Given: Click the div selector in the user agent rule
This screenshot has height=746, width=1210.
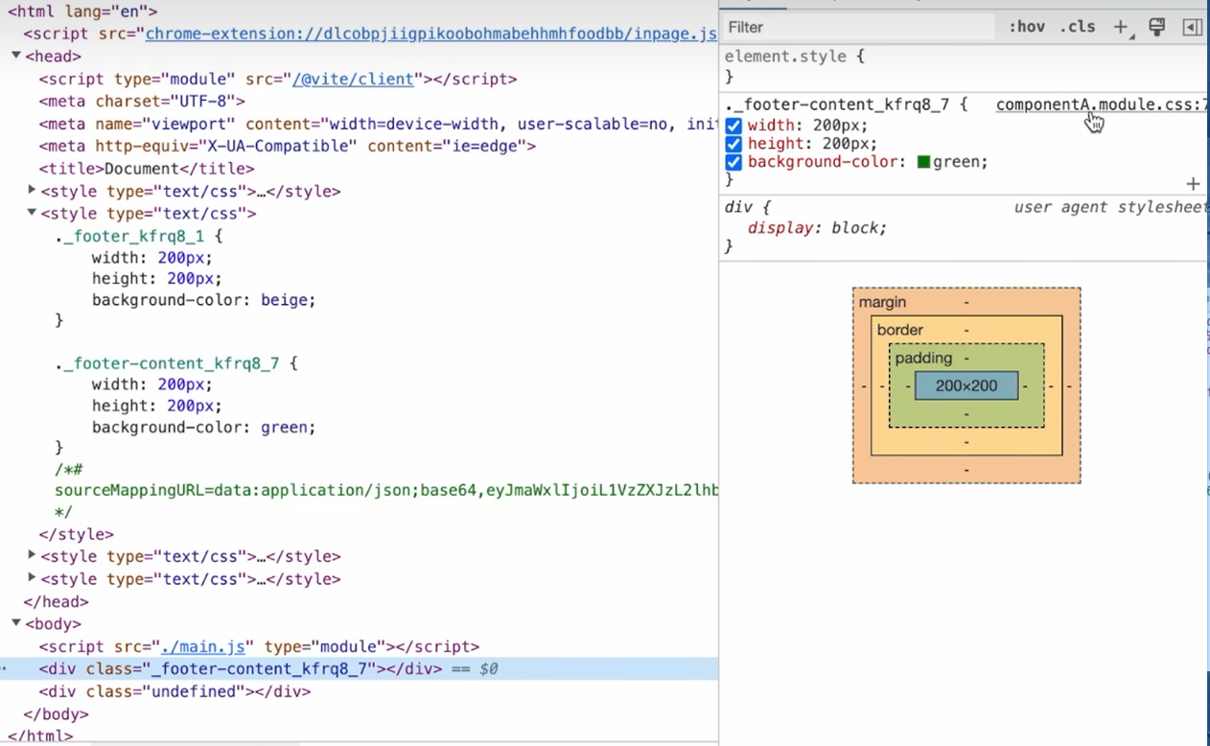Looking at the screenshot, I should coord(738,207).
